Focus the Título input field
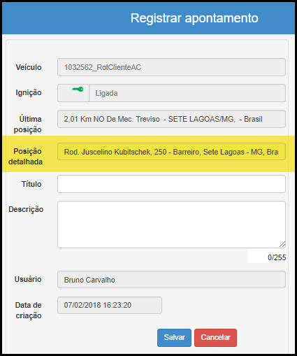Screen dimensions: 297x356 coord(171,184)
